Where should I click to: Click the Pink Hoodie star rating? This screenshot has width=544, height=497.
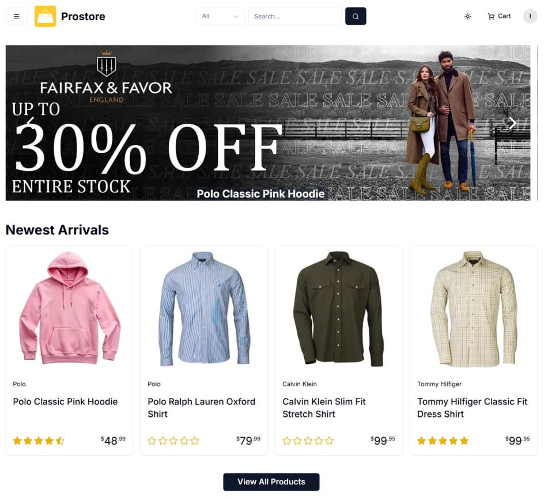coord(39,441)
